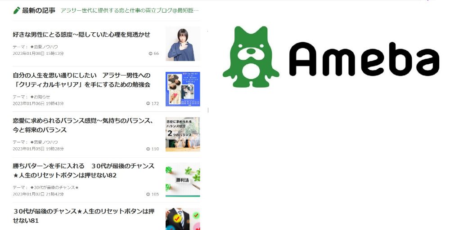This screenshot has height=230, width=450.
Task: Click the 恋愛ノウハウ theme link of the first article
Action: (44, 47)
